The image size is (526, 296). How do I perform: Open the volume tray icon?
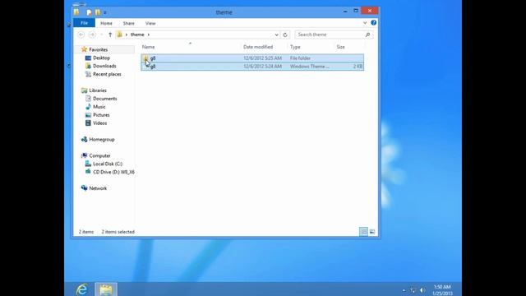click(422, 290)
